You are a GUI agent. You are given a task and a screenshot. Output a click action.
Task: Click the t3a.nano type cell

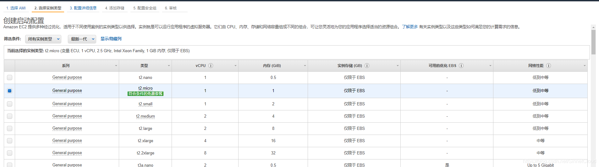point(146,165)
